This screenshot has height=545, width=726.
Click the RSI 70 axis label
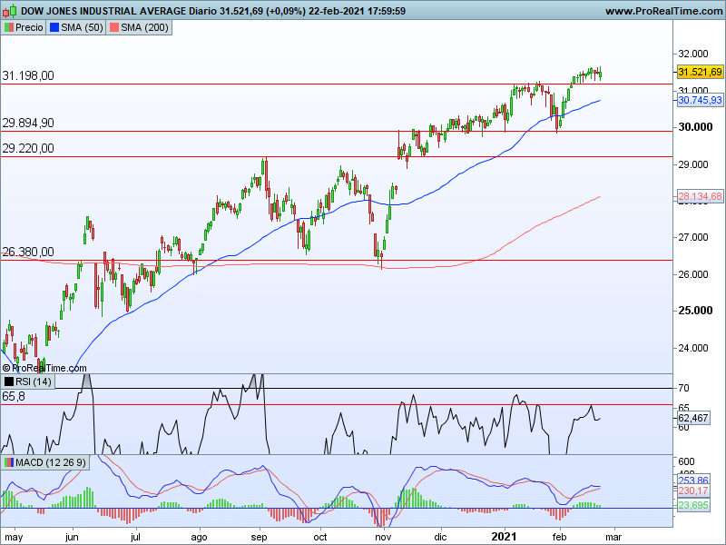[x=683, y=388]
